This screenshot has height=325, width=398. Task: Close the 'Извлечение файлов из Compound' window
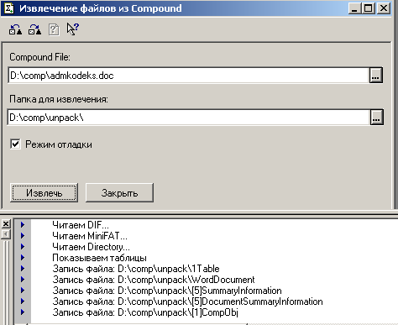pos(384,8)
